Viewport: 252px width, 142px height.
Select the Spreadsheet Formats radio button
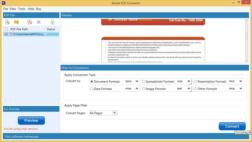click(144, 82)
